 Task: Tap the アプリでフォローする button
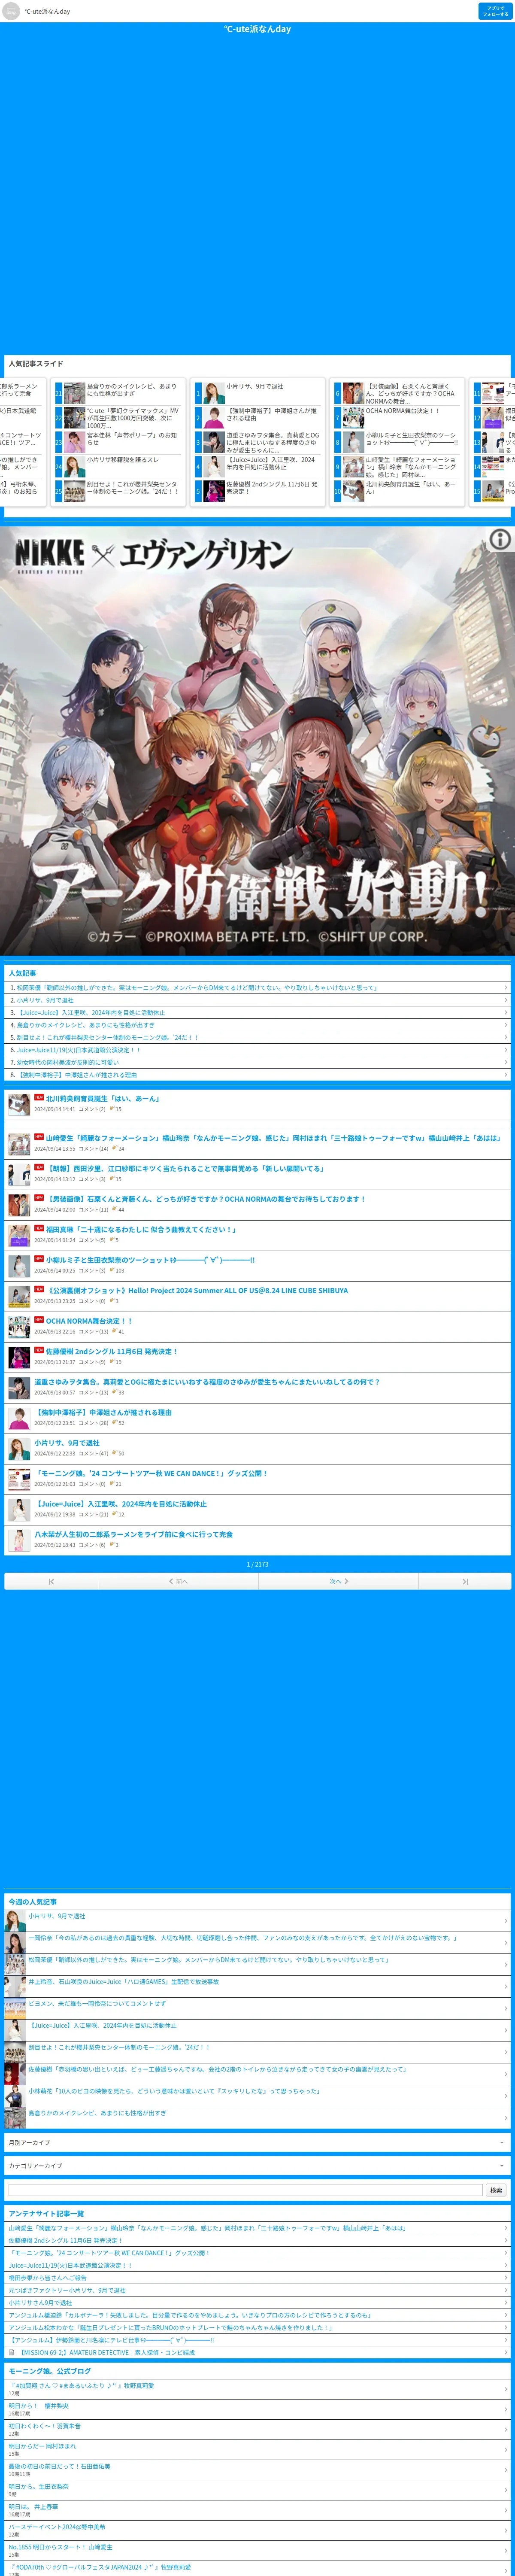click(x=495, y=11)
